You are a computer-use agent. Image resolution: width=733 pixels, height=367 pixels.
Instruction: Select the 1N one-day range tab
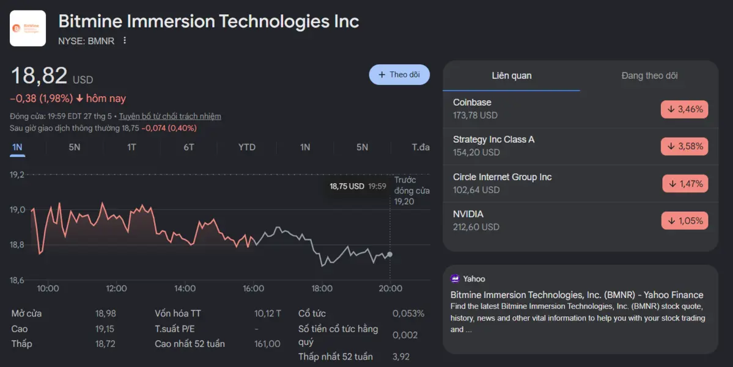coord(17,147)
